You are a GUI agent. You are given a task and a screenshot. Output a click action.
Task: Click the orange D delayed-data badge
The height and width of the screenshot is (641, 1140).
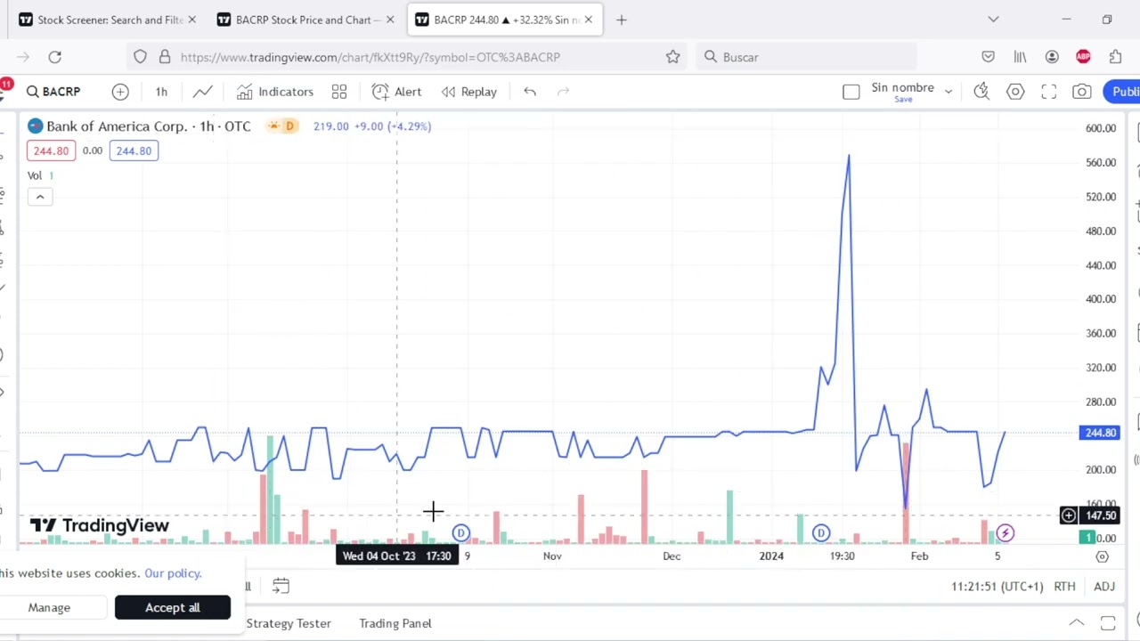click(x=289, y=126)
